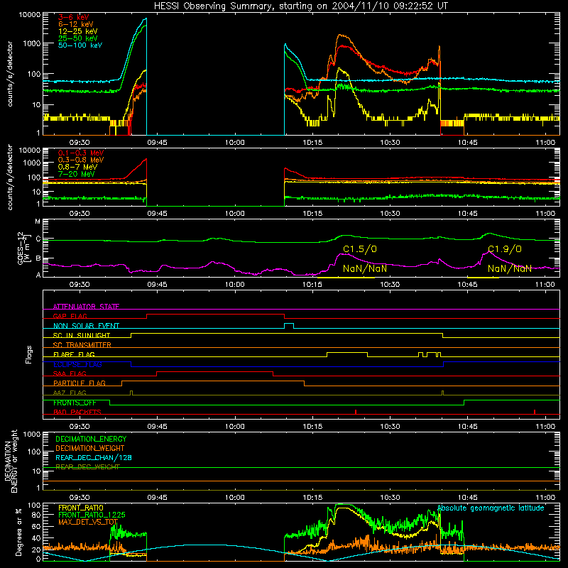Screen dimensions: 568x568
Task: Select the SAA_FLAG label
Action: click(x=70, y=373)
